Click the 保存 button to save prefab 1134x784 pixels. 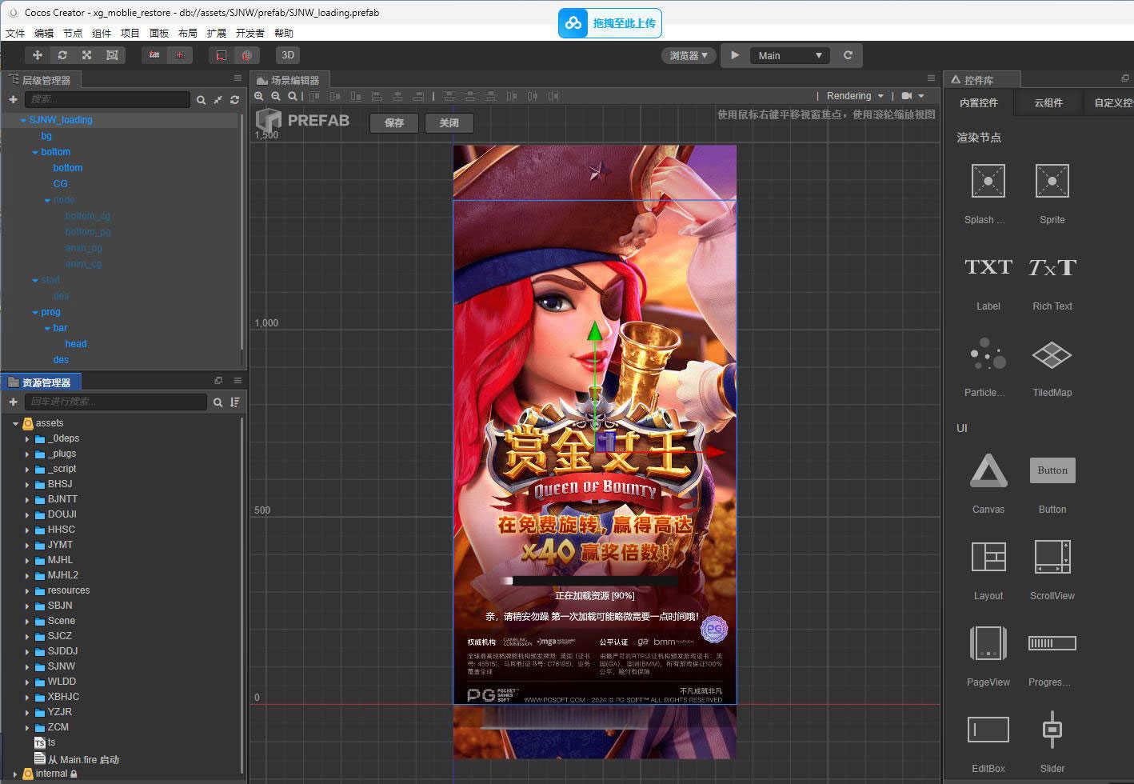coord(394,123)
